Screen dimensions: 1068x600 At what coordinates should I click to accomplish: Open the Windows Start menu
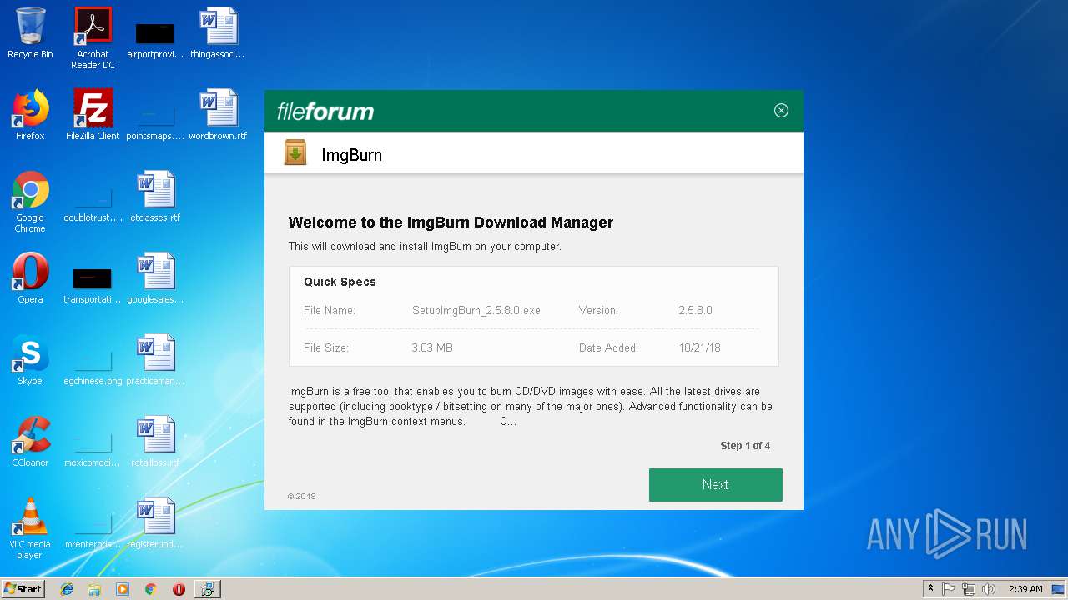coord(23,588)
